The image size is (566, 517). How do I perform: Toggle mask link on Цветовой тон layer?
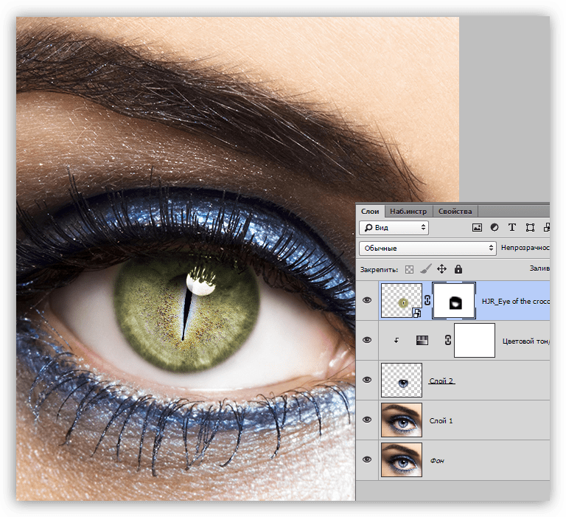point(448,340)
